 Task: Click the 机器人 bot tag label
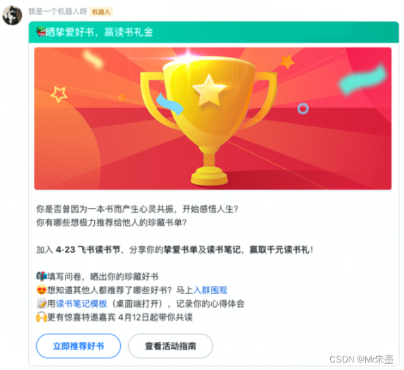101,12
